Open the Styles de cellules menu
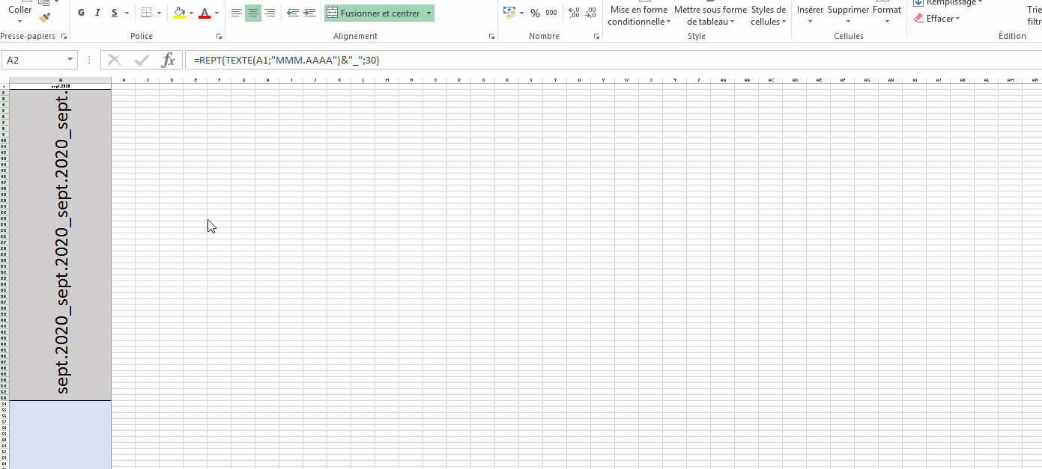1042x469 pixels. tap(768, 16)
